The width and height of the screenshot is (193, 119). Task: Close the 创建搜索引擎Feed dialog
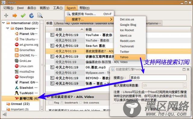[x=188, y=69]
